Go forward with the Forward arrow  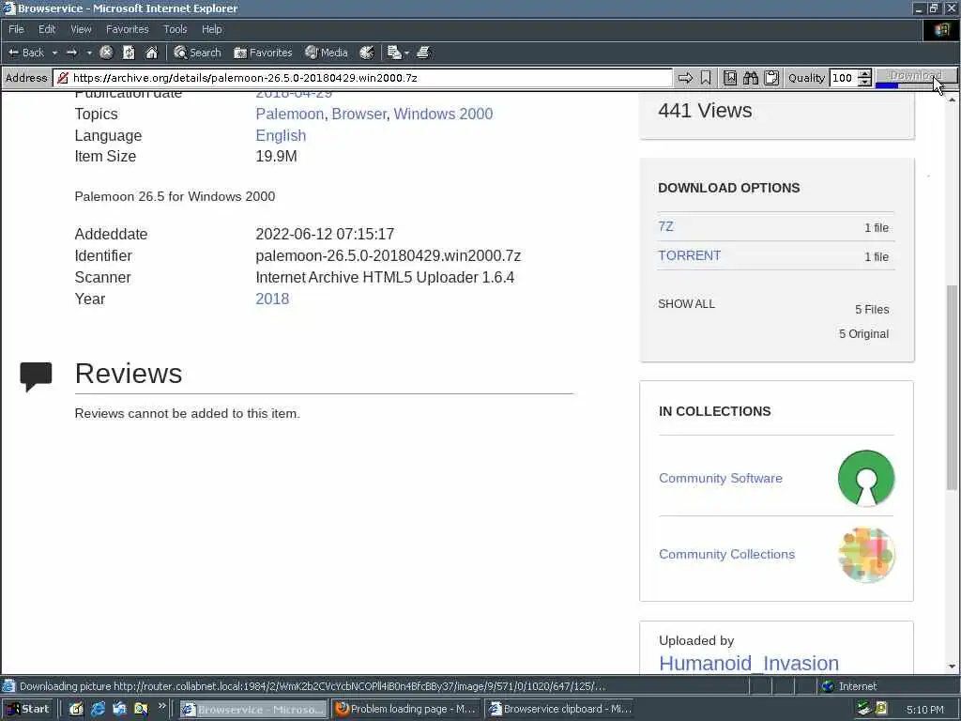[71, 53]
